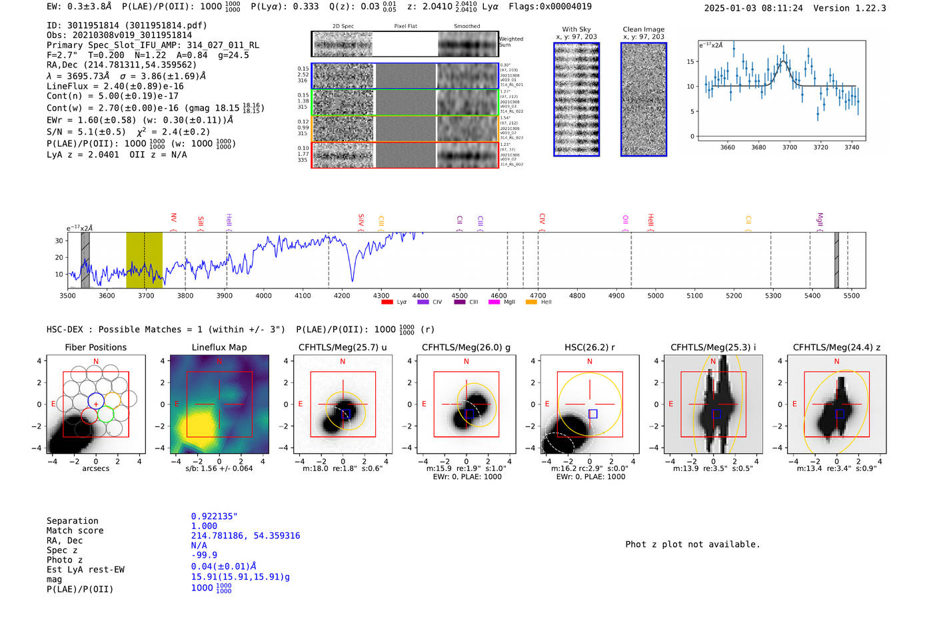Click the blue-bordered fiber spectrum row
This screenshot has height=635, width=933.
tap(405, 76)
